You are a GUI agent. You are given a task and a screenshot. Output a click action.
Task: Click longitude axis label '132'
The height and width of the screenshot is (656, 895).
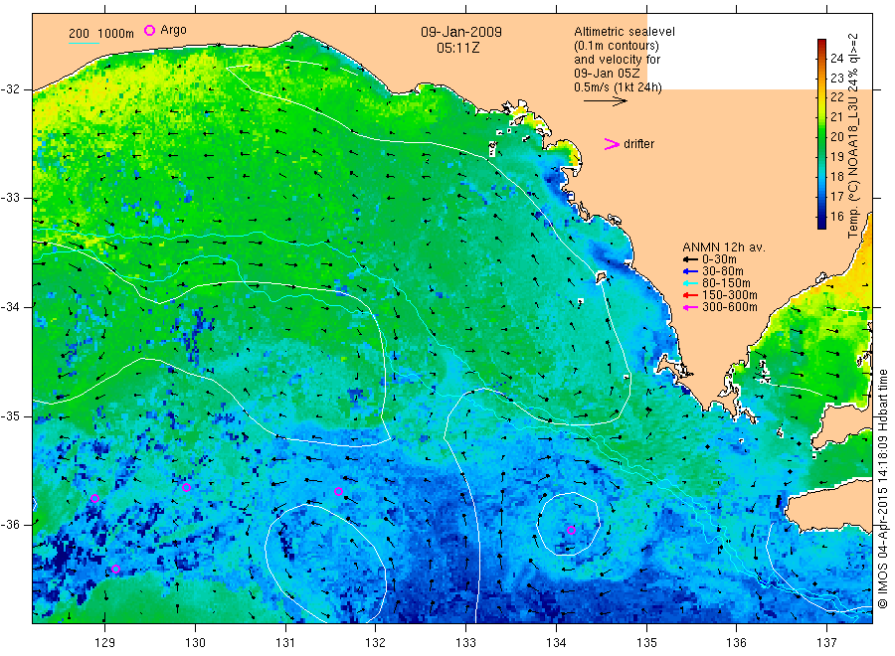[x=376, y=642]
